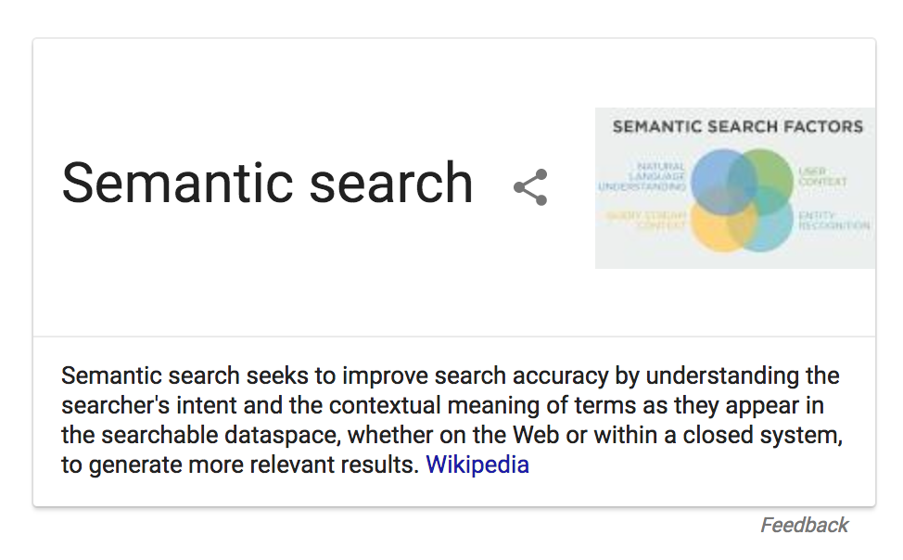Open the Semantic Search Factors thumbnail
Screen dimensions: 903x560
(735, 188)
